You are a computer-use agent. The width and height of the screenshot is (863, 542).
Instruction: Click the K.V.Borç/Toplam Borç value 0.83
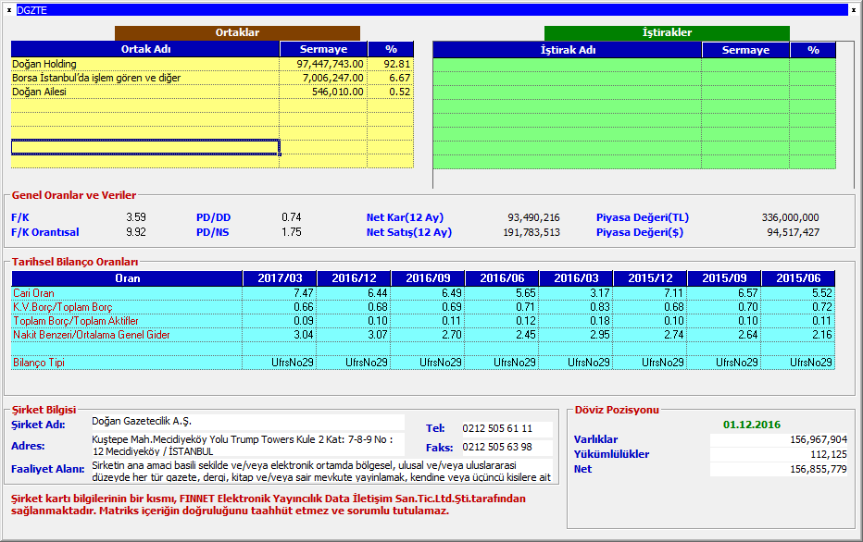600,307
